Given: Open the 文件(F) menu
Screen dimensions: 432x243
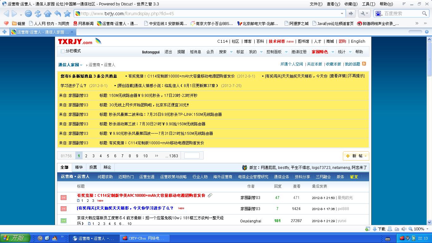Looking at the screenshot, I should [316, 4].
